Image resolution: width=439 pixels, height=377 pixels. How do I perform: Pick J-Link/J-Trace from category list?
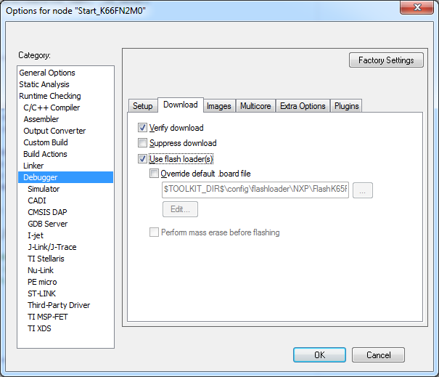pyautogui.click(x=52, y=247)
